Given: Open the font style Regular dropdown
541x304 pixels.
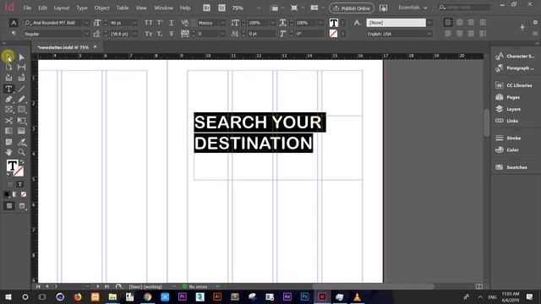Looking at the screenshot, I should pyautogui.click(x=86, y=34).
